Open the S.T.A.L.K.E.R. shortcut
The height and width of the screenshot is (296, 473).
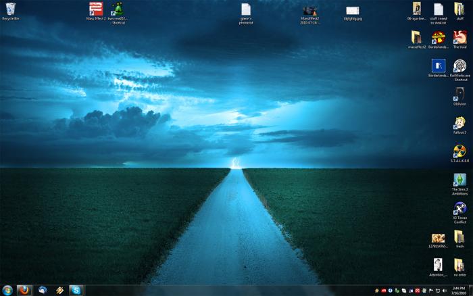click(459, 151)
